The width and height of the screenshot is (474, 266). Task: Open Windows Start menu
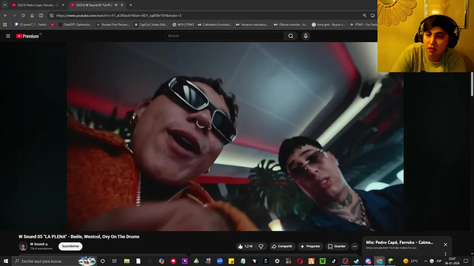click(x=6, y=261)
